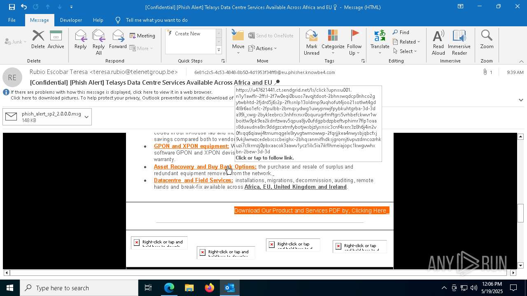527x296 pixels.
Task: Show hidden system tray icons
Action: pos(444,288)
